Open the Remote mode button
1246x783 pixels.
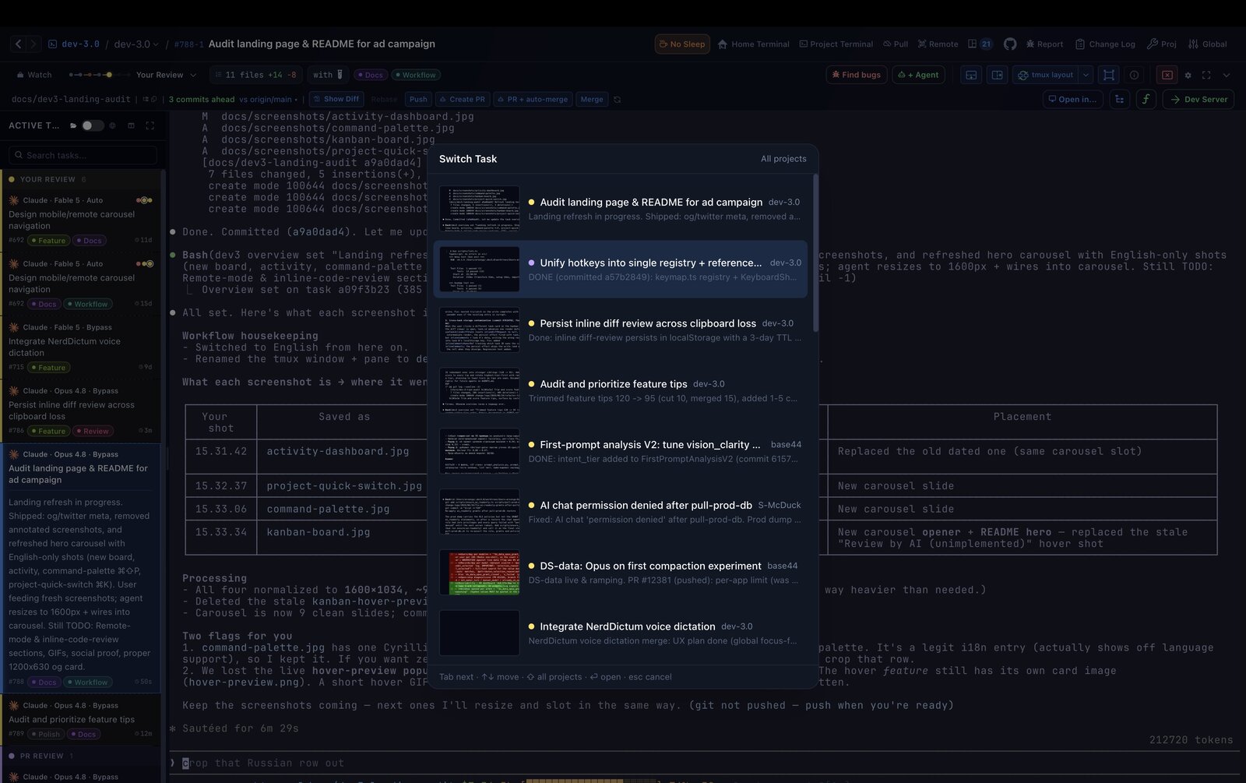pyautogui.click(x=938, y=44)
